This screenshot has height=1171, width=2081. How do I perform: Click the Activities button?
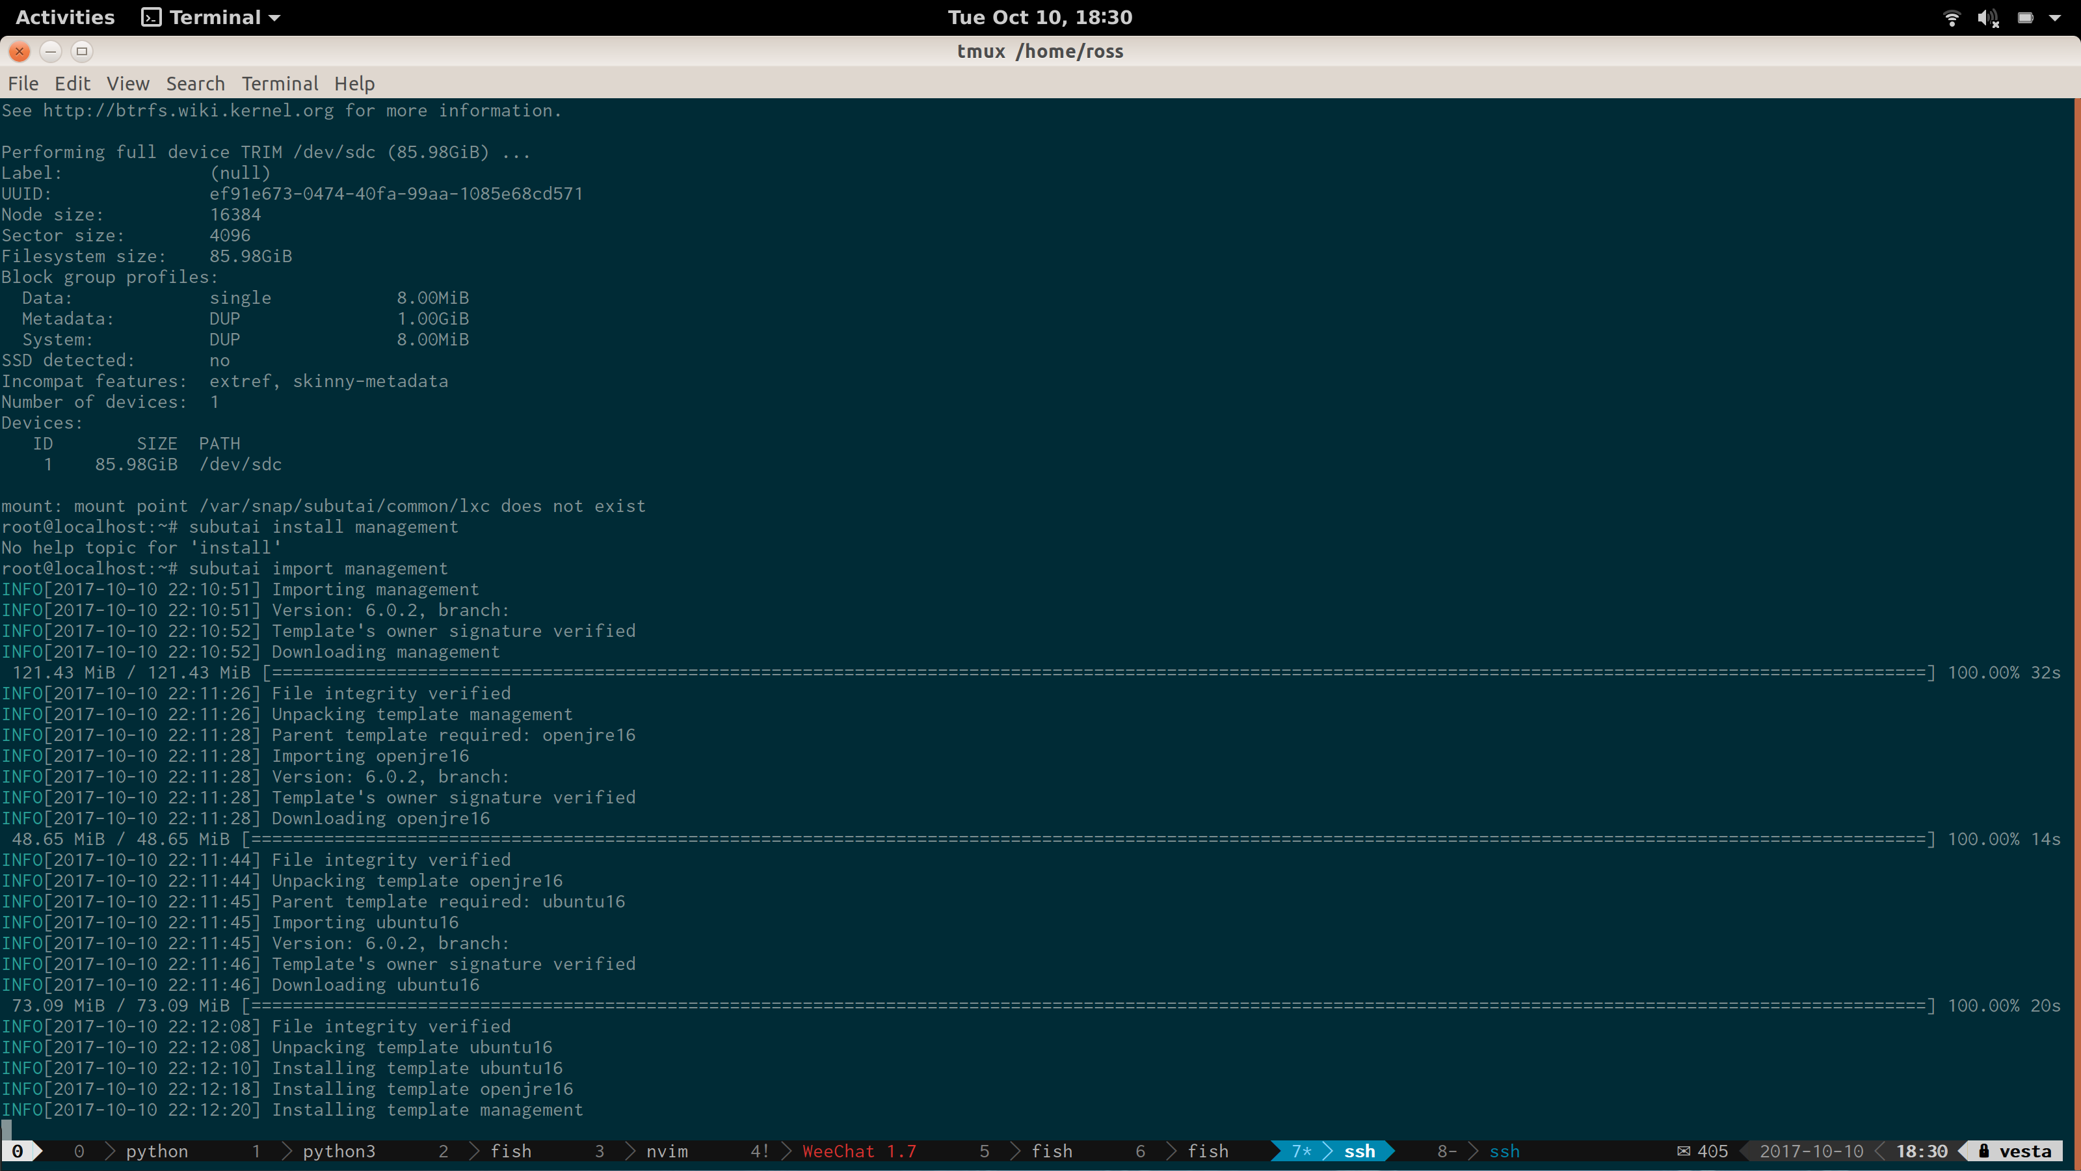pos(64,17)
